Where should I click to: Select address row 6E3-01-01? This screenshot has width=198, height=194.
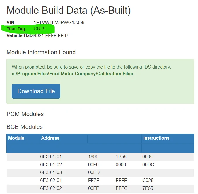[51, 157]
